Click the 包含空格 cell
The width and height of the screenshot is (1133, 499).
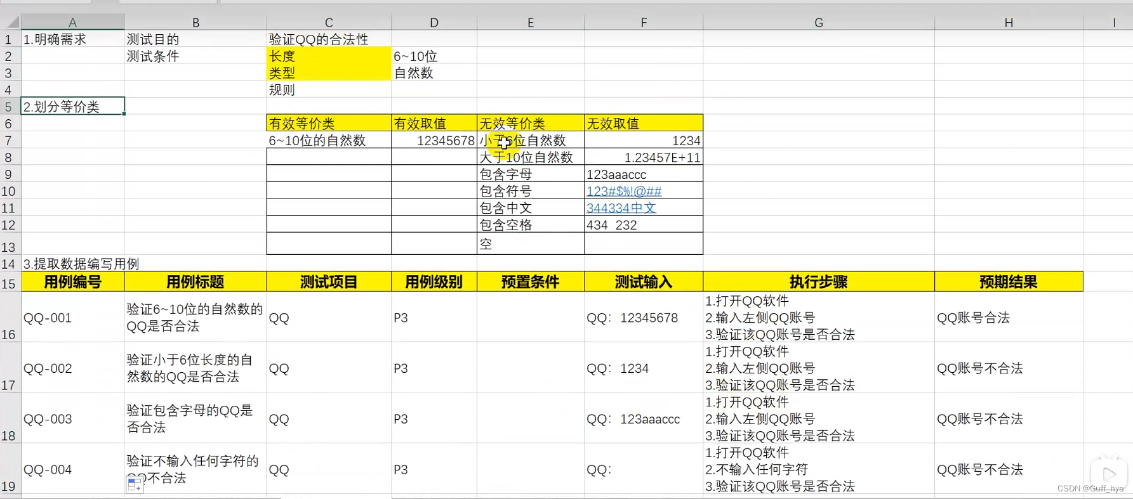tap(531, 224)
